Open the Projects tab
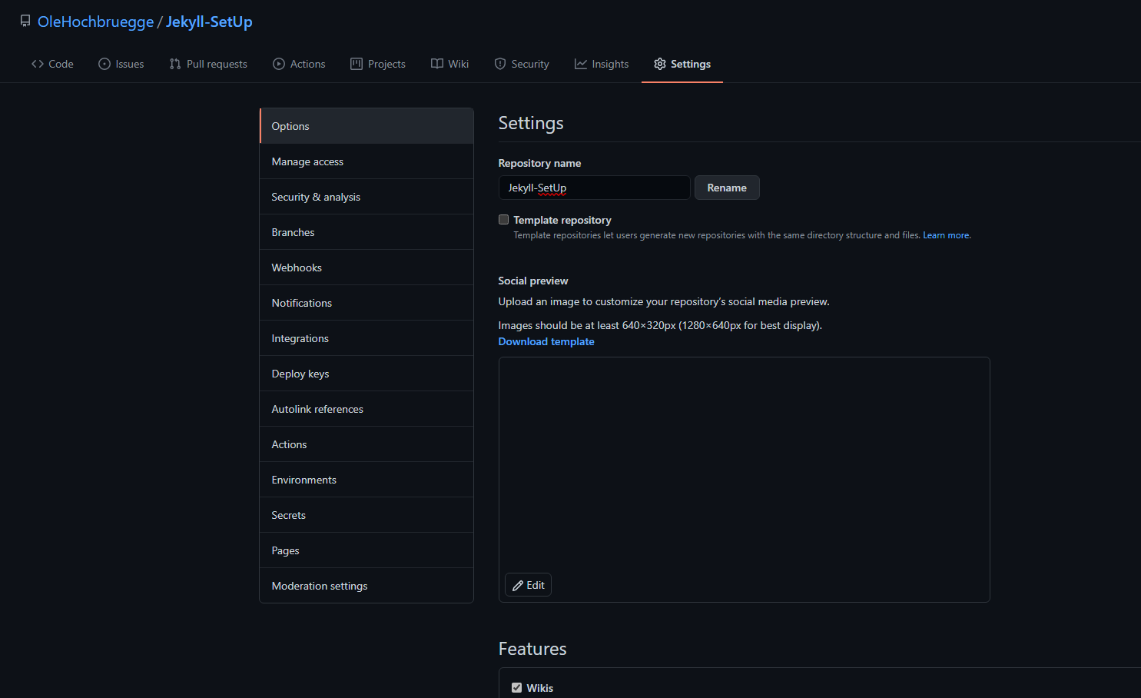The width and height of the screenshot is (1141, 698). click(378, 64)
